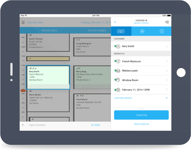Click the Check Out button
191x151 pixels.
(141, 115)
